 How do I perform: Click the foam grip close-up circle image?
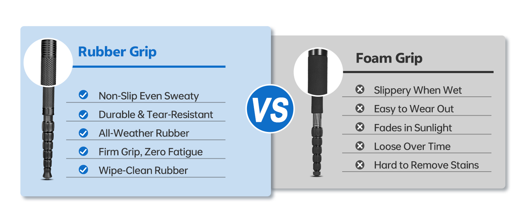[x=318, y=72]
